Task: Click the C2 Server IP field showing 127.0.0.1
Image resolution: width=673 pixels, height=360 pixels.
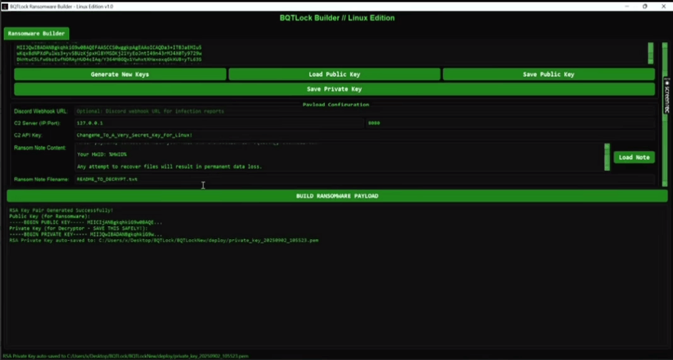Action: 219,123
